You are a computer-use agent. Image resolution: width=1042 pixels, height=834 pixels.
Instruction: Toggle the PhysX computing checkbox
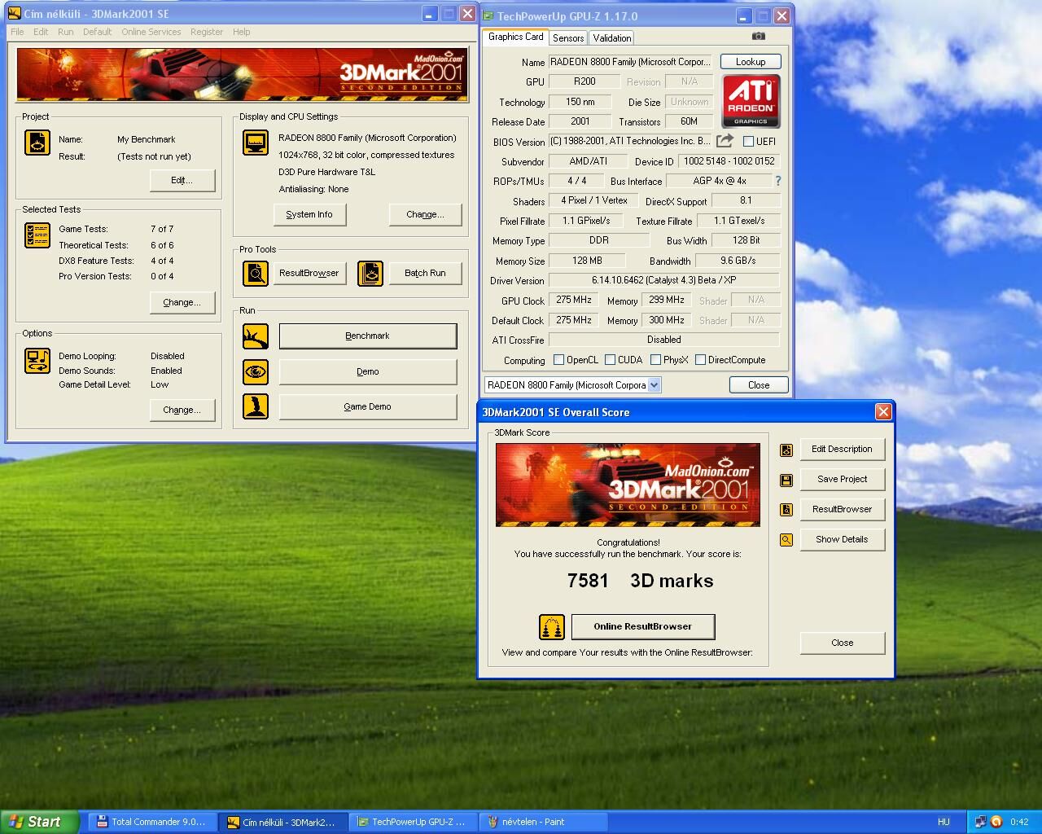coord(655,359)
